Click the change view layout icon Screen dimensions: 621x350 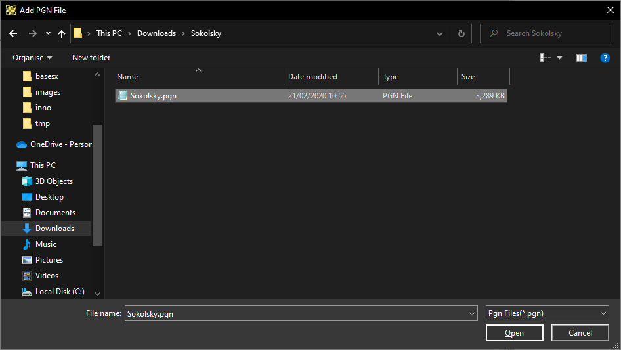[546, 58]
